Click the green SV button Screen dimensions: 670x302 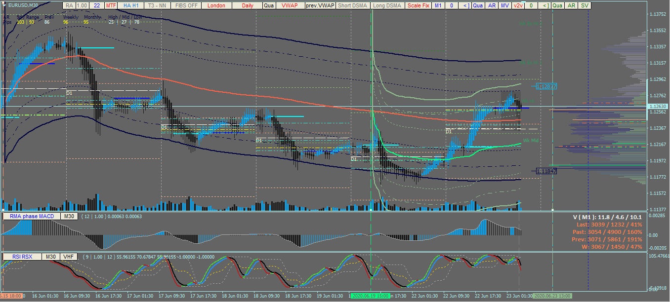[585, 5]
